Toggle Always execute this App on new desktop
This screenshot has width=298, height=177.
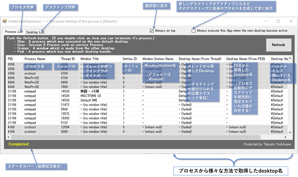coord(194,31)
